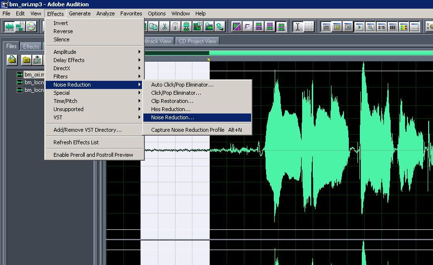Switch to Edit Waveform view icon

[10, 27]
